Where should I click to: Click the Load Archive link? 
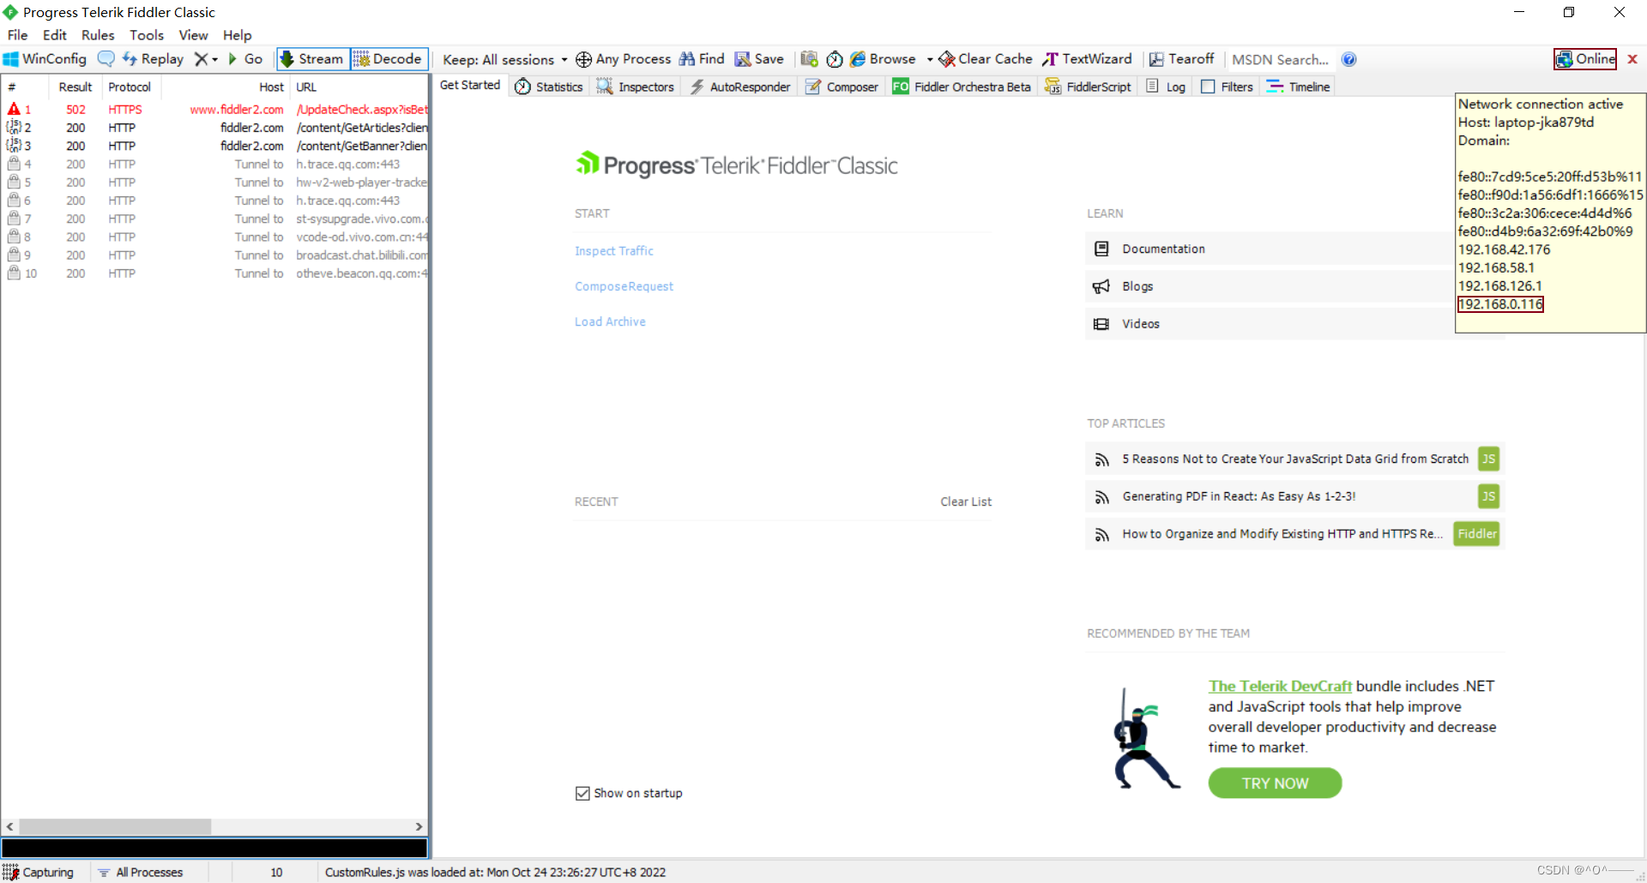(x=610, y=321)
